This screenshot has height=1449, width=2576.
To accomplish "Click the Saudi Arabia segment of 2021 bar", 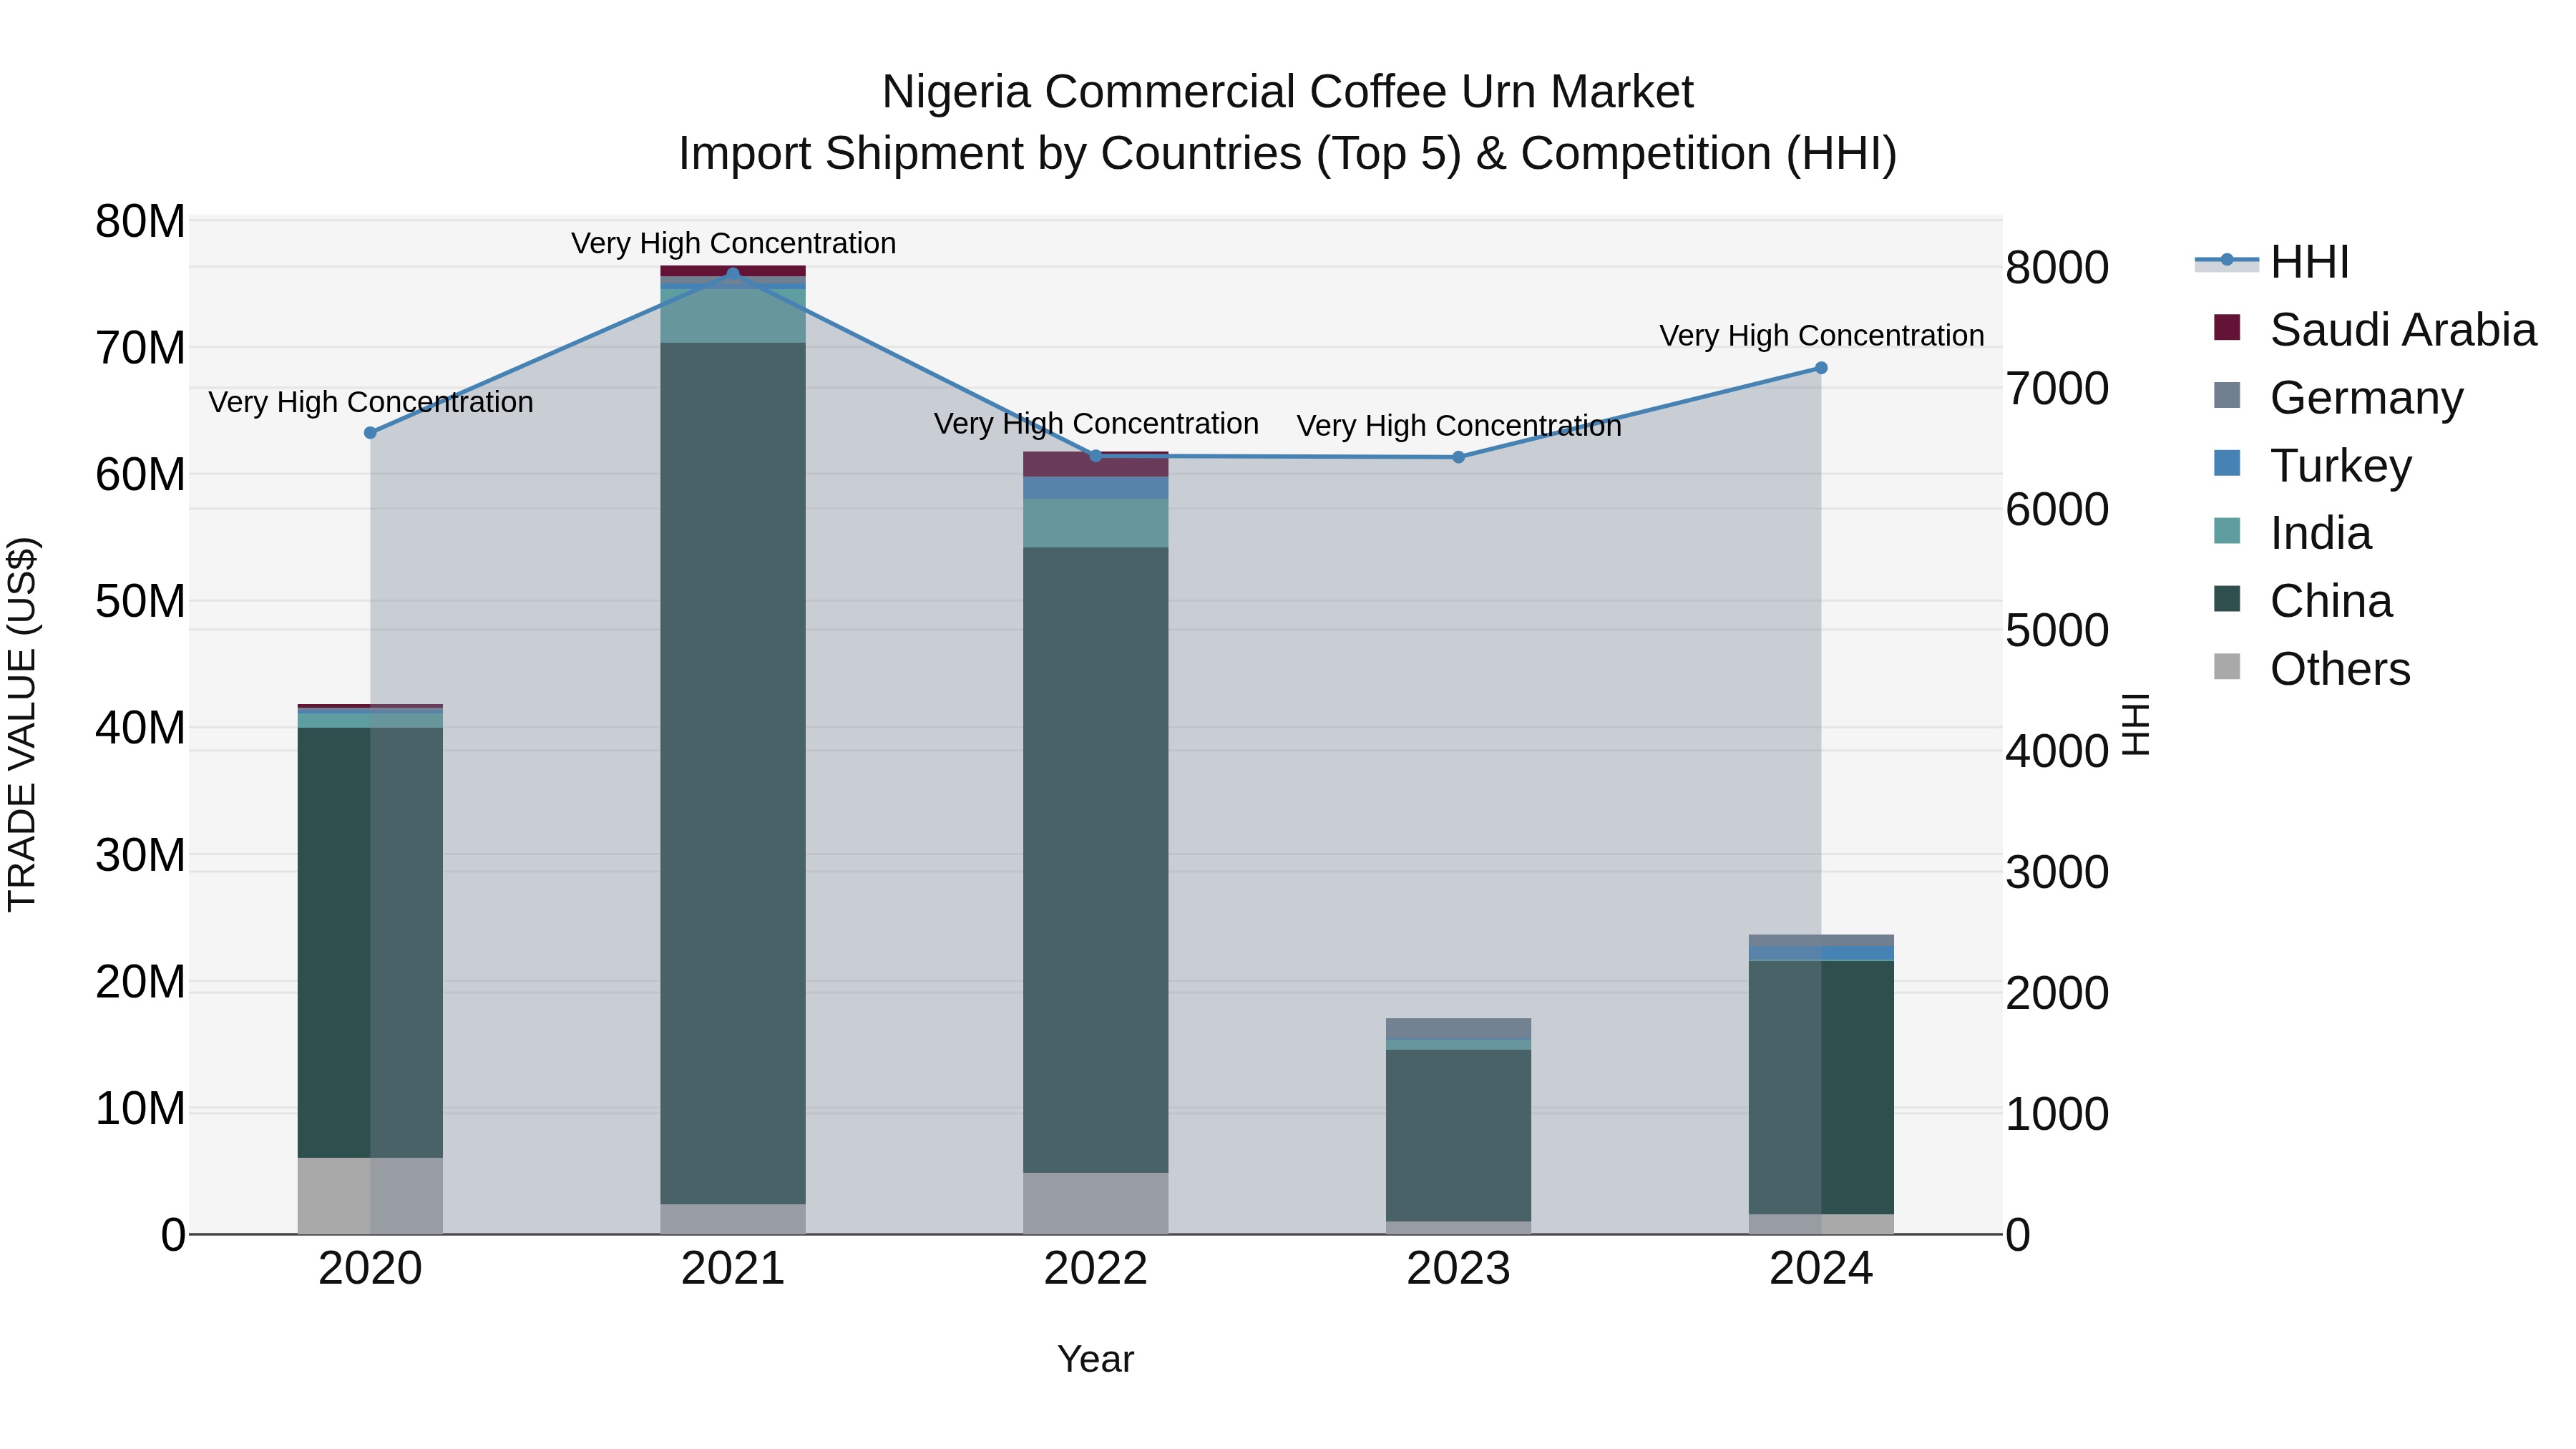I will (x=733, y=271).
